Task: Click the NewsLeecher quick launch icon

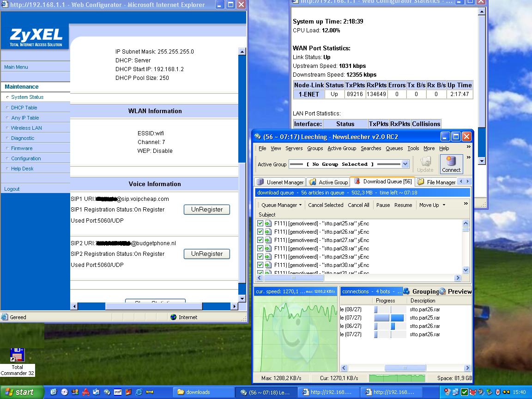Action: tap(107, 392)
